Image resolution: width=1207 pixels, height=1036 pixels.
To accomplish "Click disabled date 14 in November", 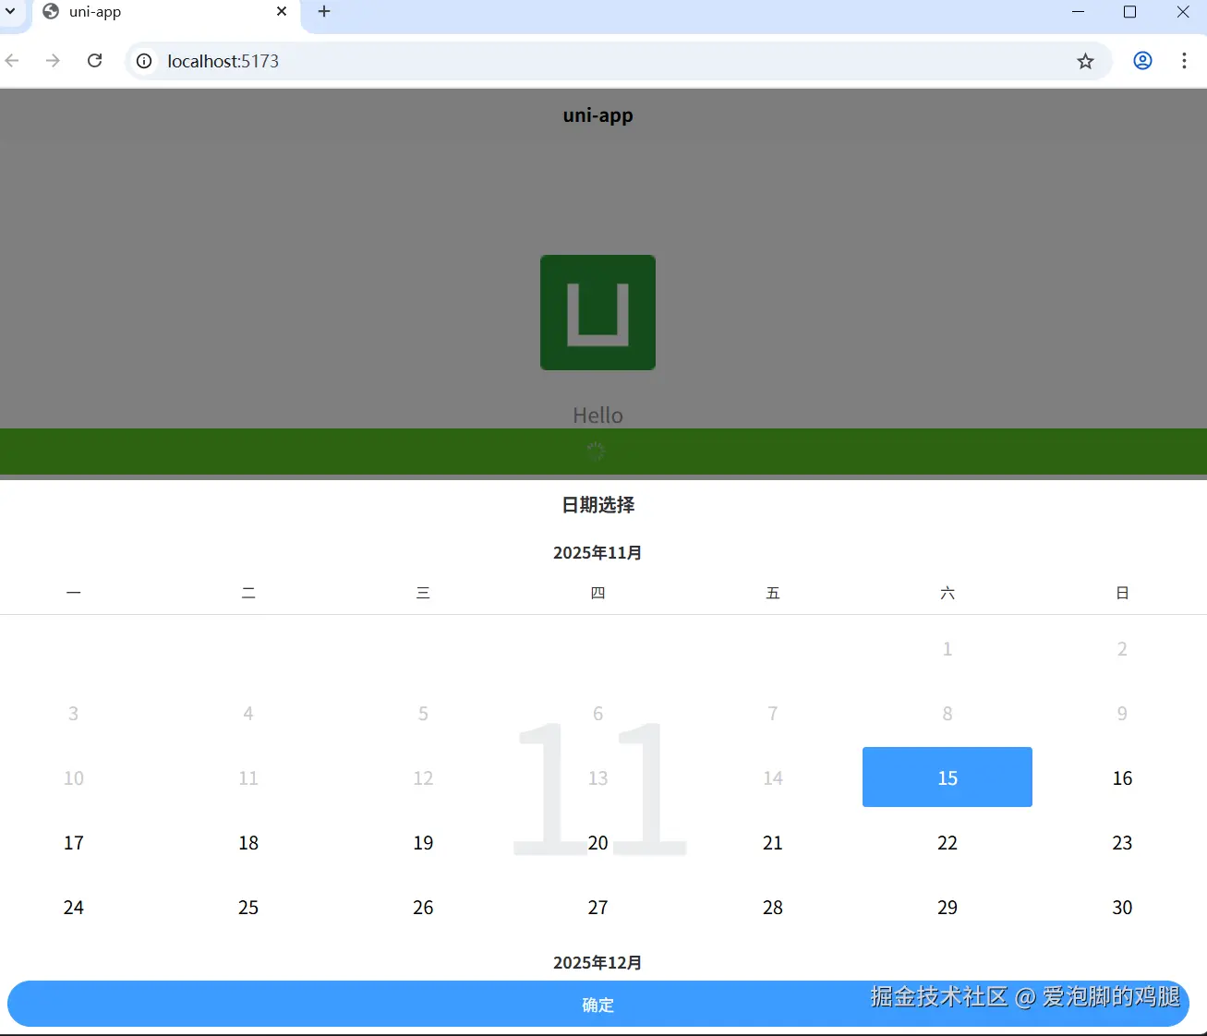I will point(773,778).
